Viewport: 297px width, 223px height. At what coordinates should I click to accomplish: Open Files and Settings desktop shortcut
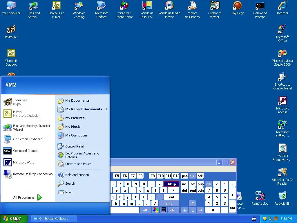click(x=34, y=10)
